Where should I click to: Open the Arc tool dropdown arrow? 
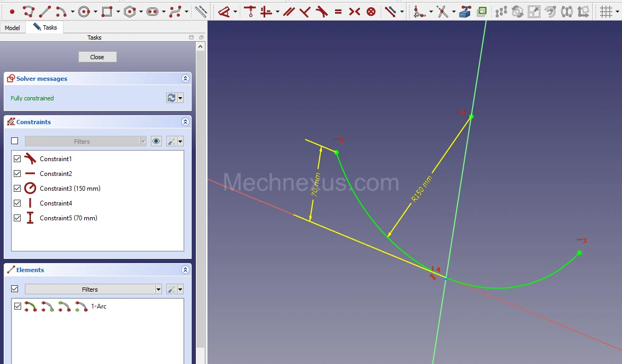[73, 12]
